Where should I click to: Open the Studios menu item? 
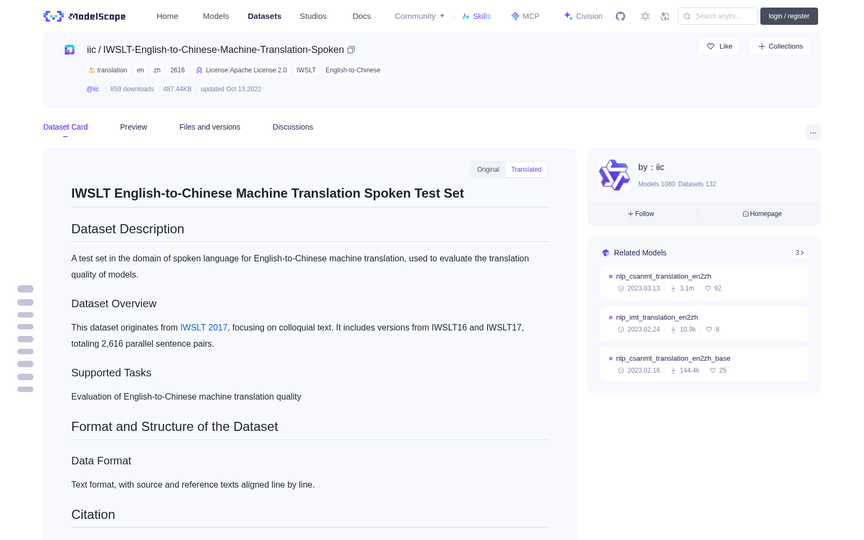pos(313,16)
